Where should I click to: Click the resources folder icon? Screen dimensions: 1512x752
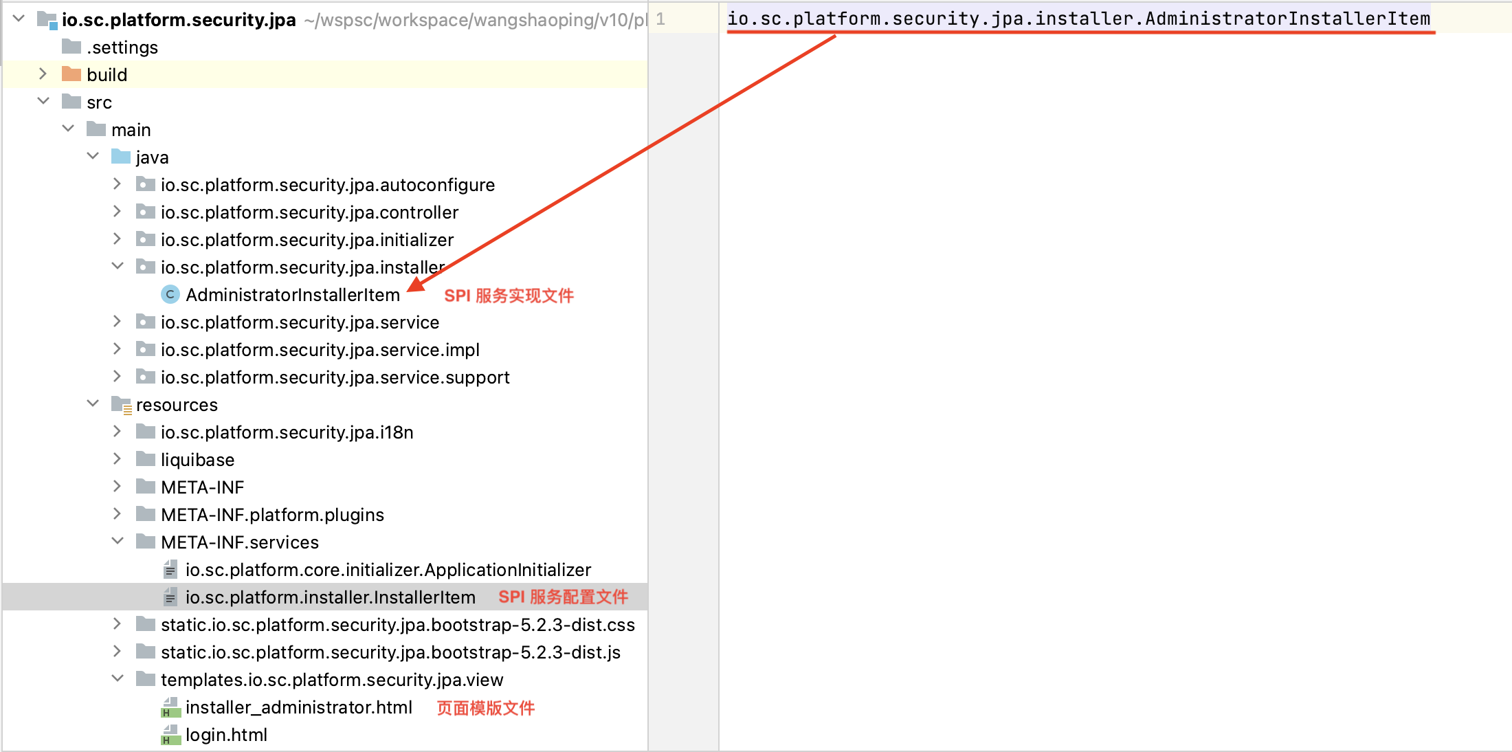click(121, 404)
